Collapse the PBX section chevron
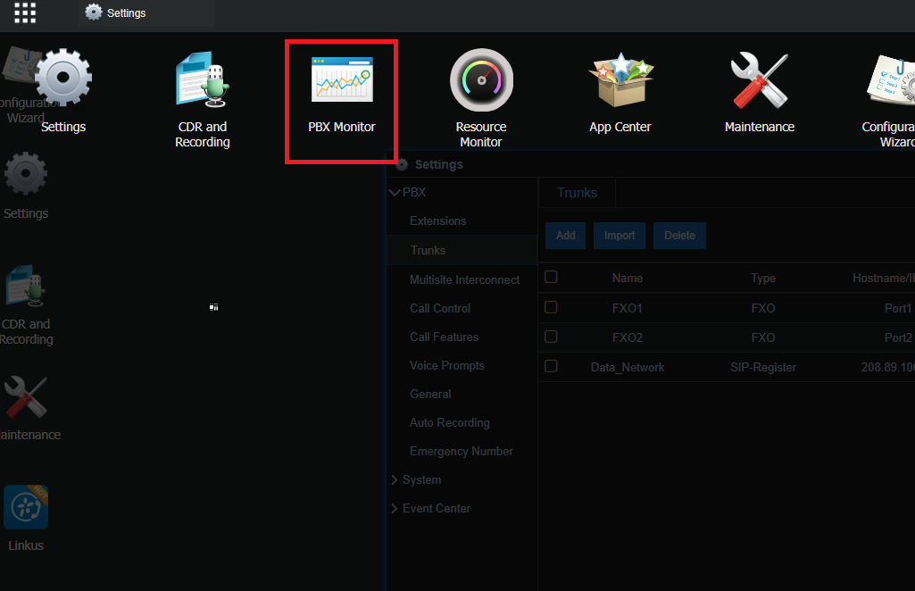This screenshot has width=915, height=591. pyautogui.click(x=395, y=193)
